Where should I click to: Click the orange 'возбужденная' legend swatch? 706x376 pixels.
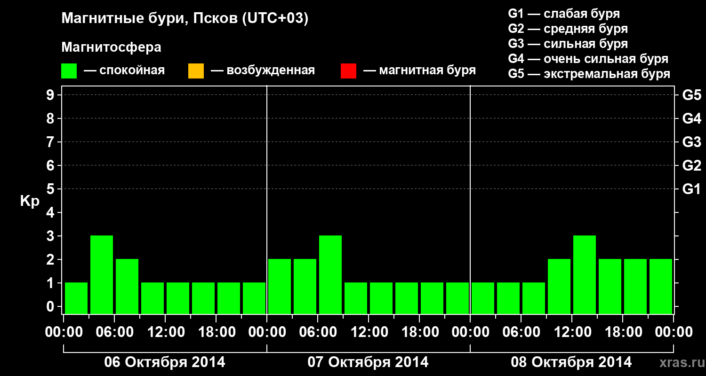point(196,71)
